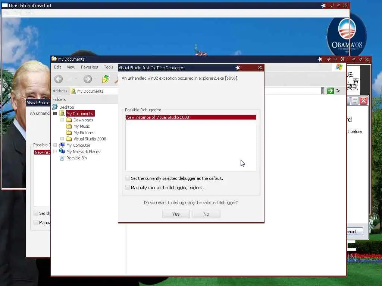Select 'New inst' entry in background debugger dialog
The width and height of the screenshot is (382, 286).
click(42, 152)
